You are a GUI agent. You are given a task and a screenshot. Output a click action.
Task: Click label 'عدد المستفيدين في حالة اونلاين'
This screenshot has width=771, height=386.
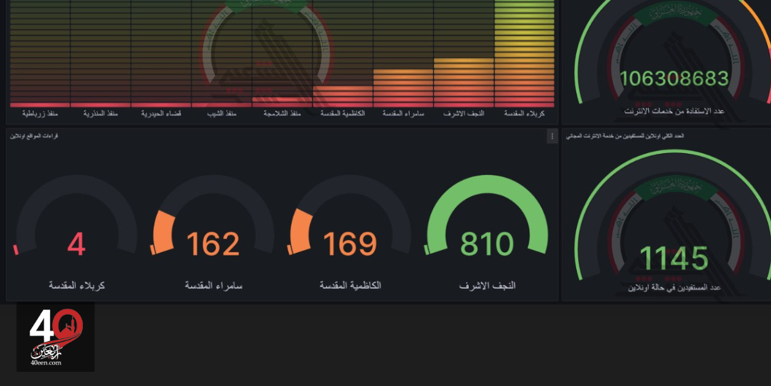pyautogui.click(x=674, y=288)
